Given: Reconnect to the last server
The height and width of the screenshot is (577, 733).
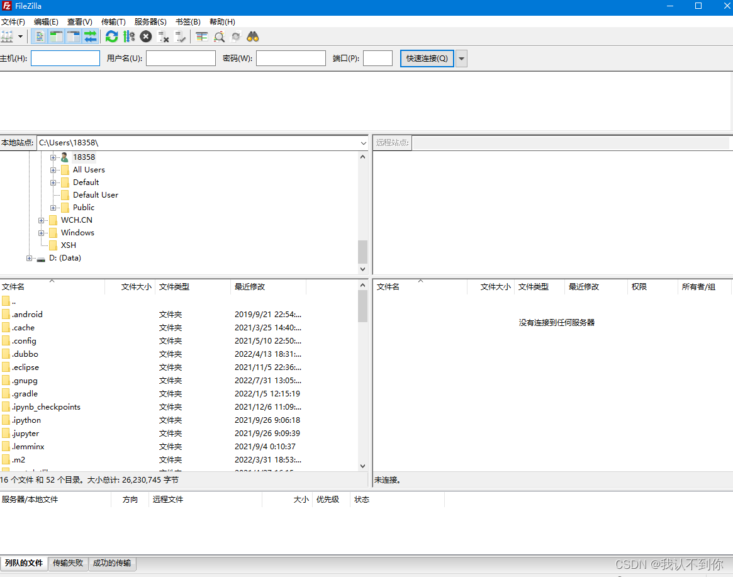Looking at the screenshot, I should [x=180, y=36].
